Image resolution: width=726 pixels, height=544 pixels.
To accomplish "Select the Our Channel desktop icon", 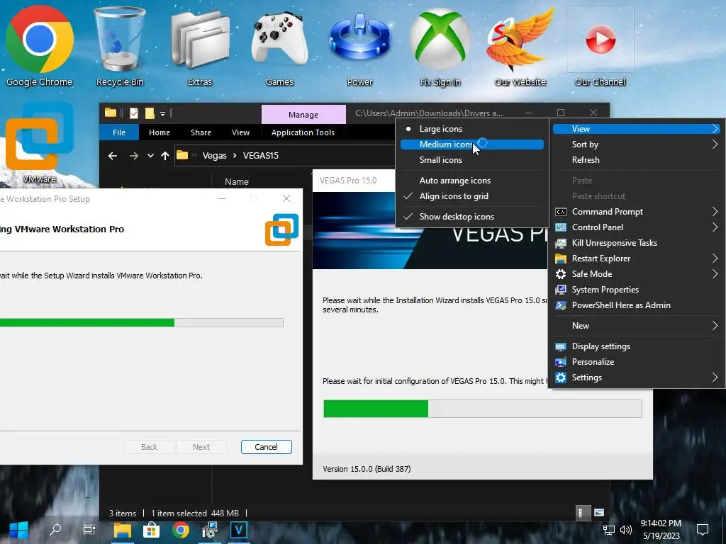I will (x=601, y=45).
